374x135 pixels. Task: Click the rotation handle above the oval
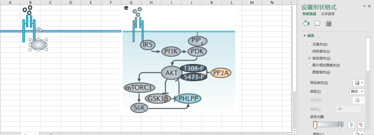tap(39, 30)
